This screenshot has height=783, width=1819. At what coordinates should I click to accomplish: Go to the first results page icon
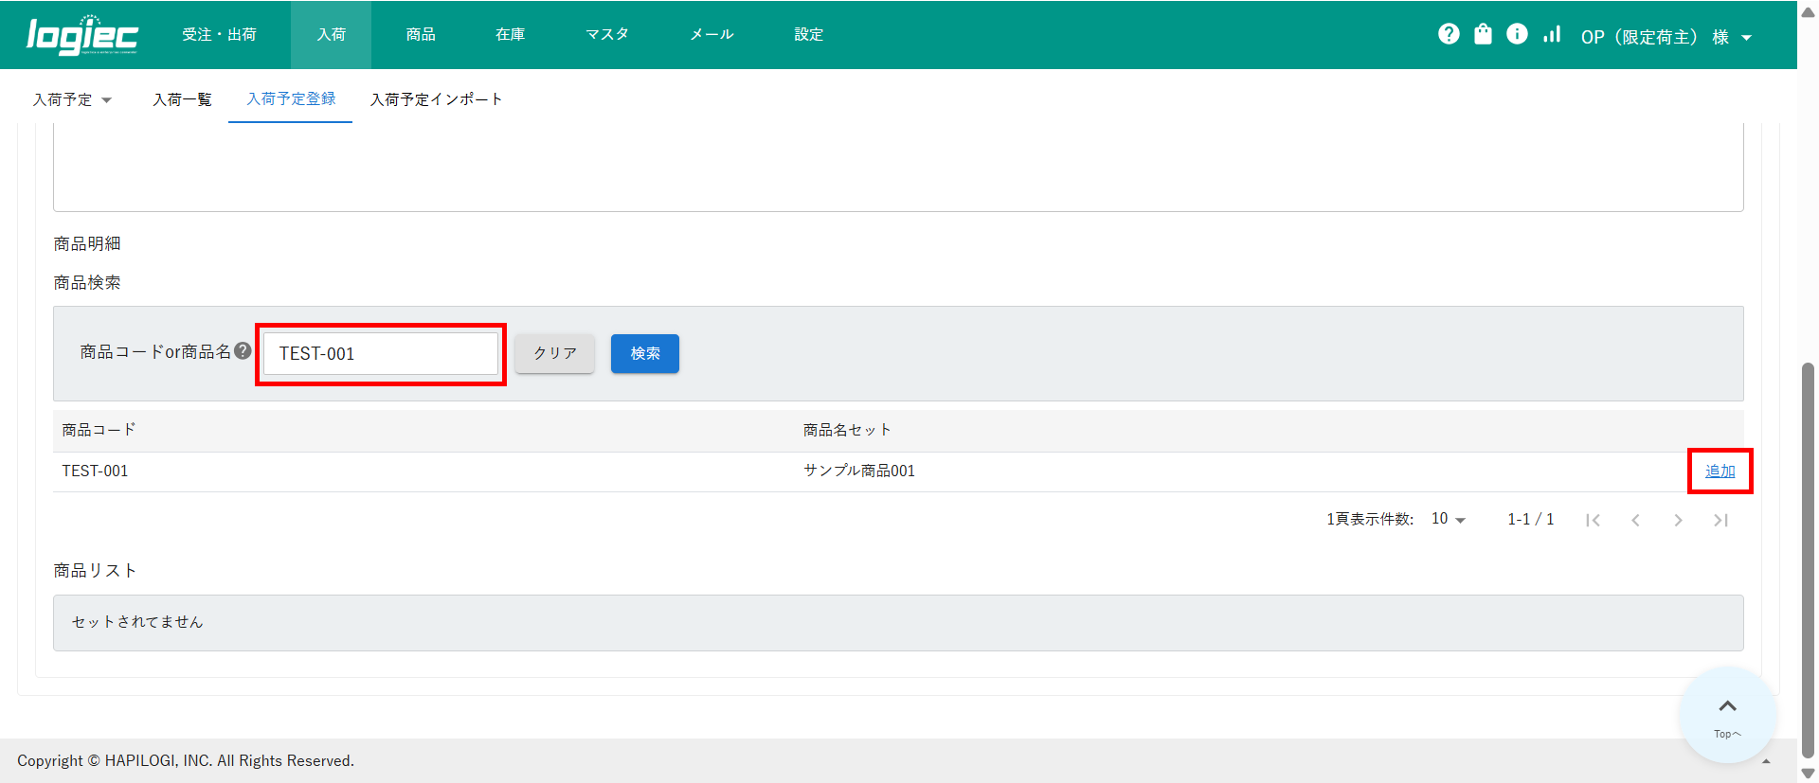(x=1593, y=520)
